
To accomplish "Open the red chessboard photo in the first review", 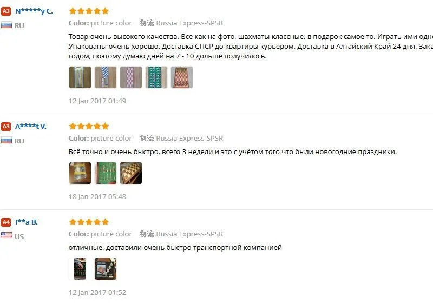I will click(x=182, y=77).
